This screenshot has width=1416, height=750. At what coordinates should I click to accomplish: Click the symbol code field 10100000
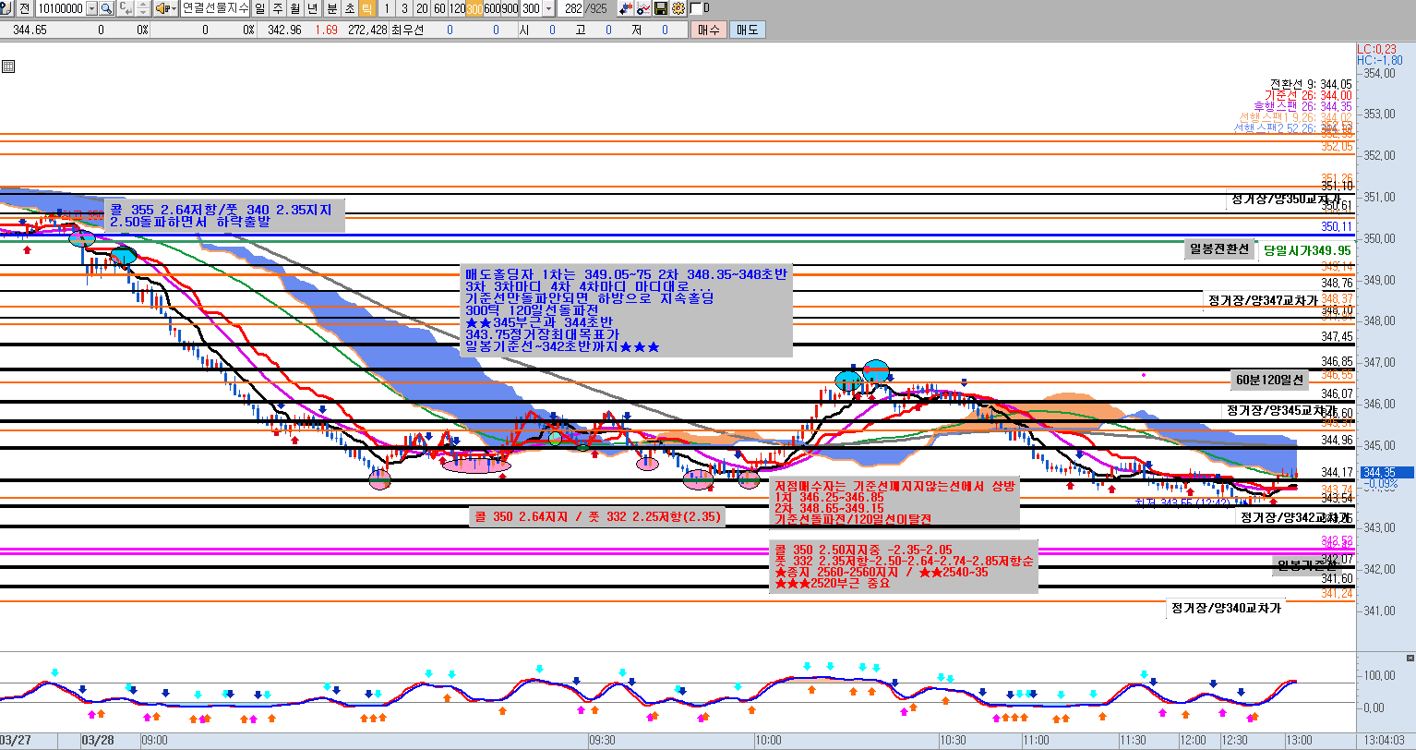tap(59, 8)
